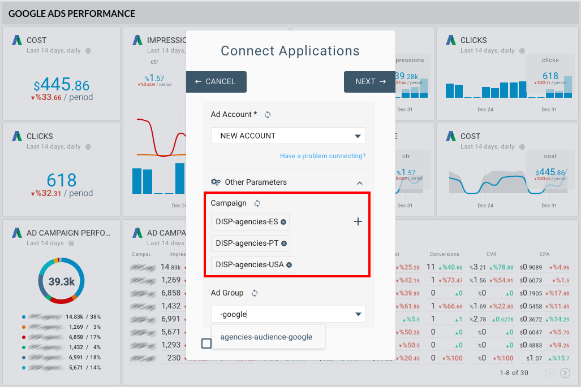Click CANCEL button in Connect Applications dialog

tap(216, 82)
